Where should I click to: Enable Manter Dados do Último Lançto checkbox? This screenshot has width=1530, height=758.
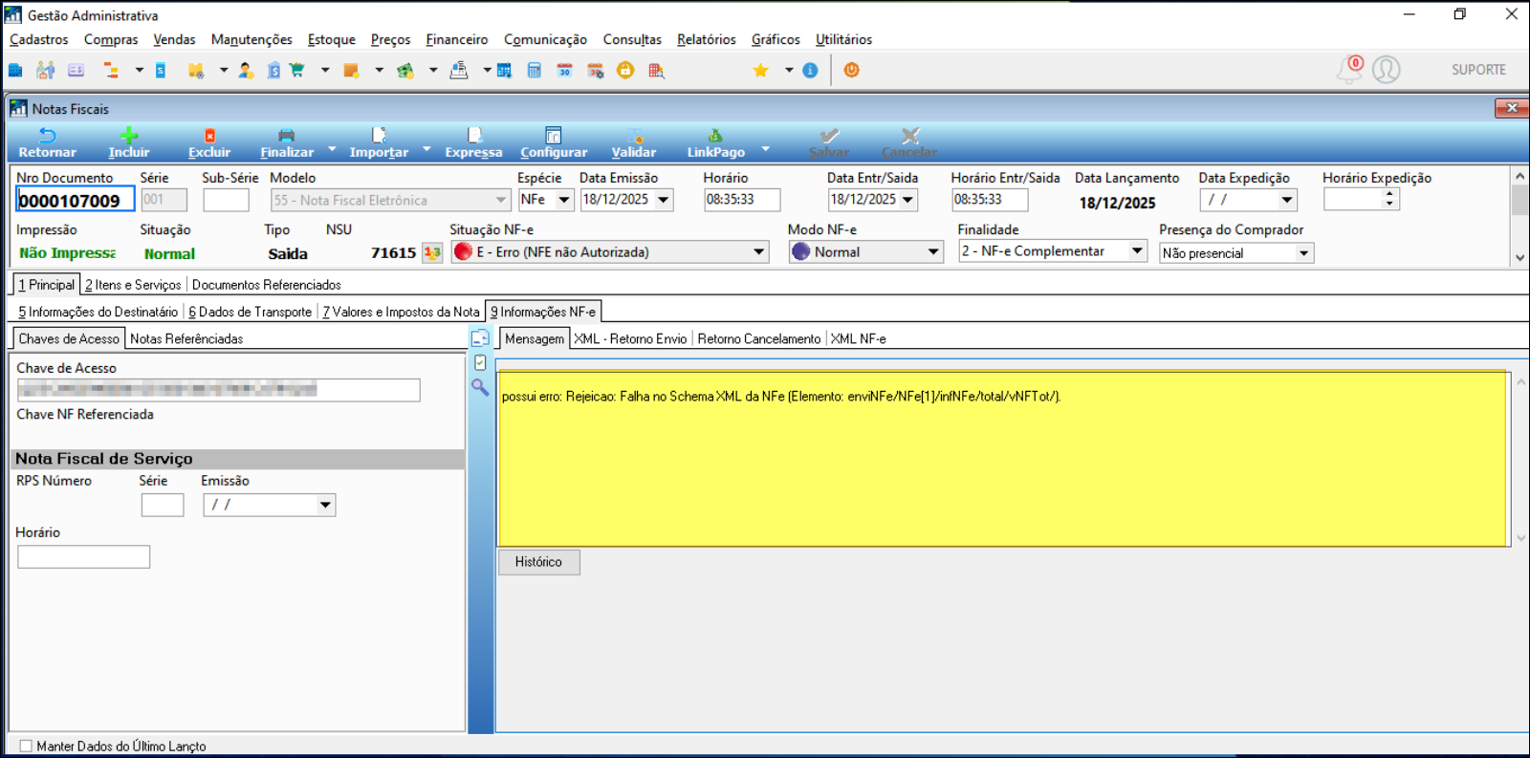coord(26,746)
